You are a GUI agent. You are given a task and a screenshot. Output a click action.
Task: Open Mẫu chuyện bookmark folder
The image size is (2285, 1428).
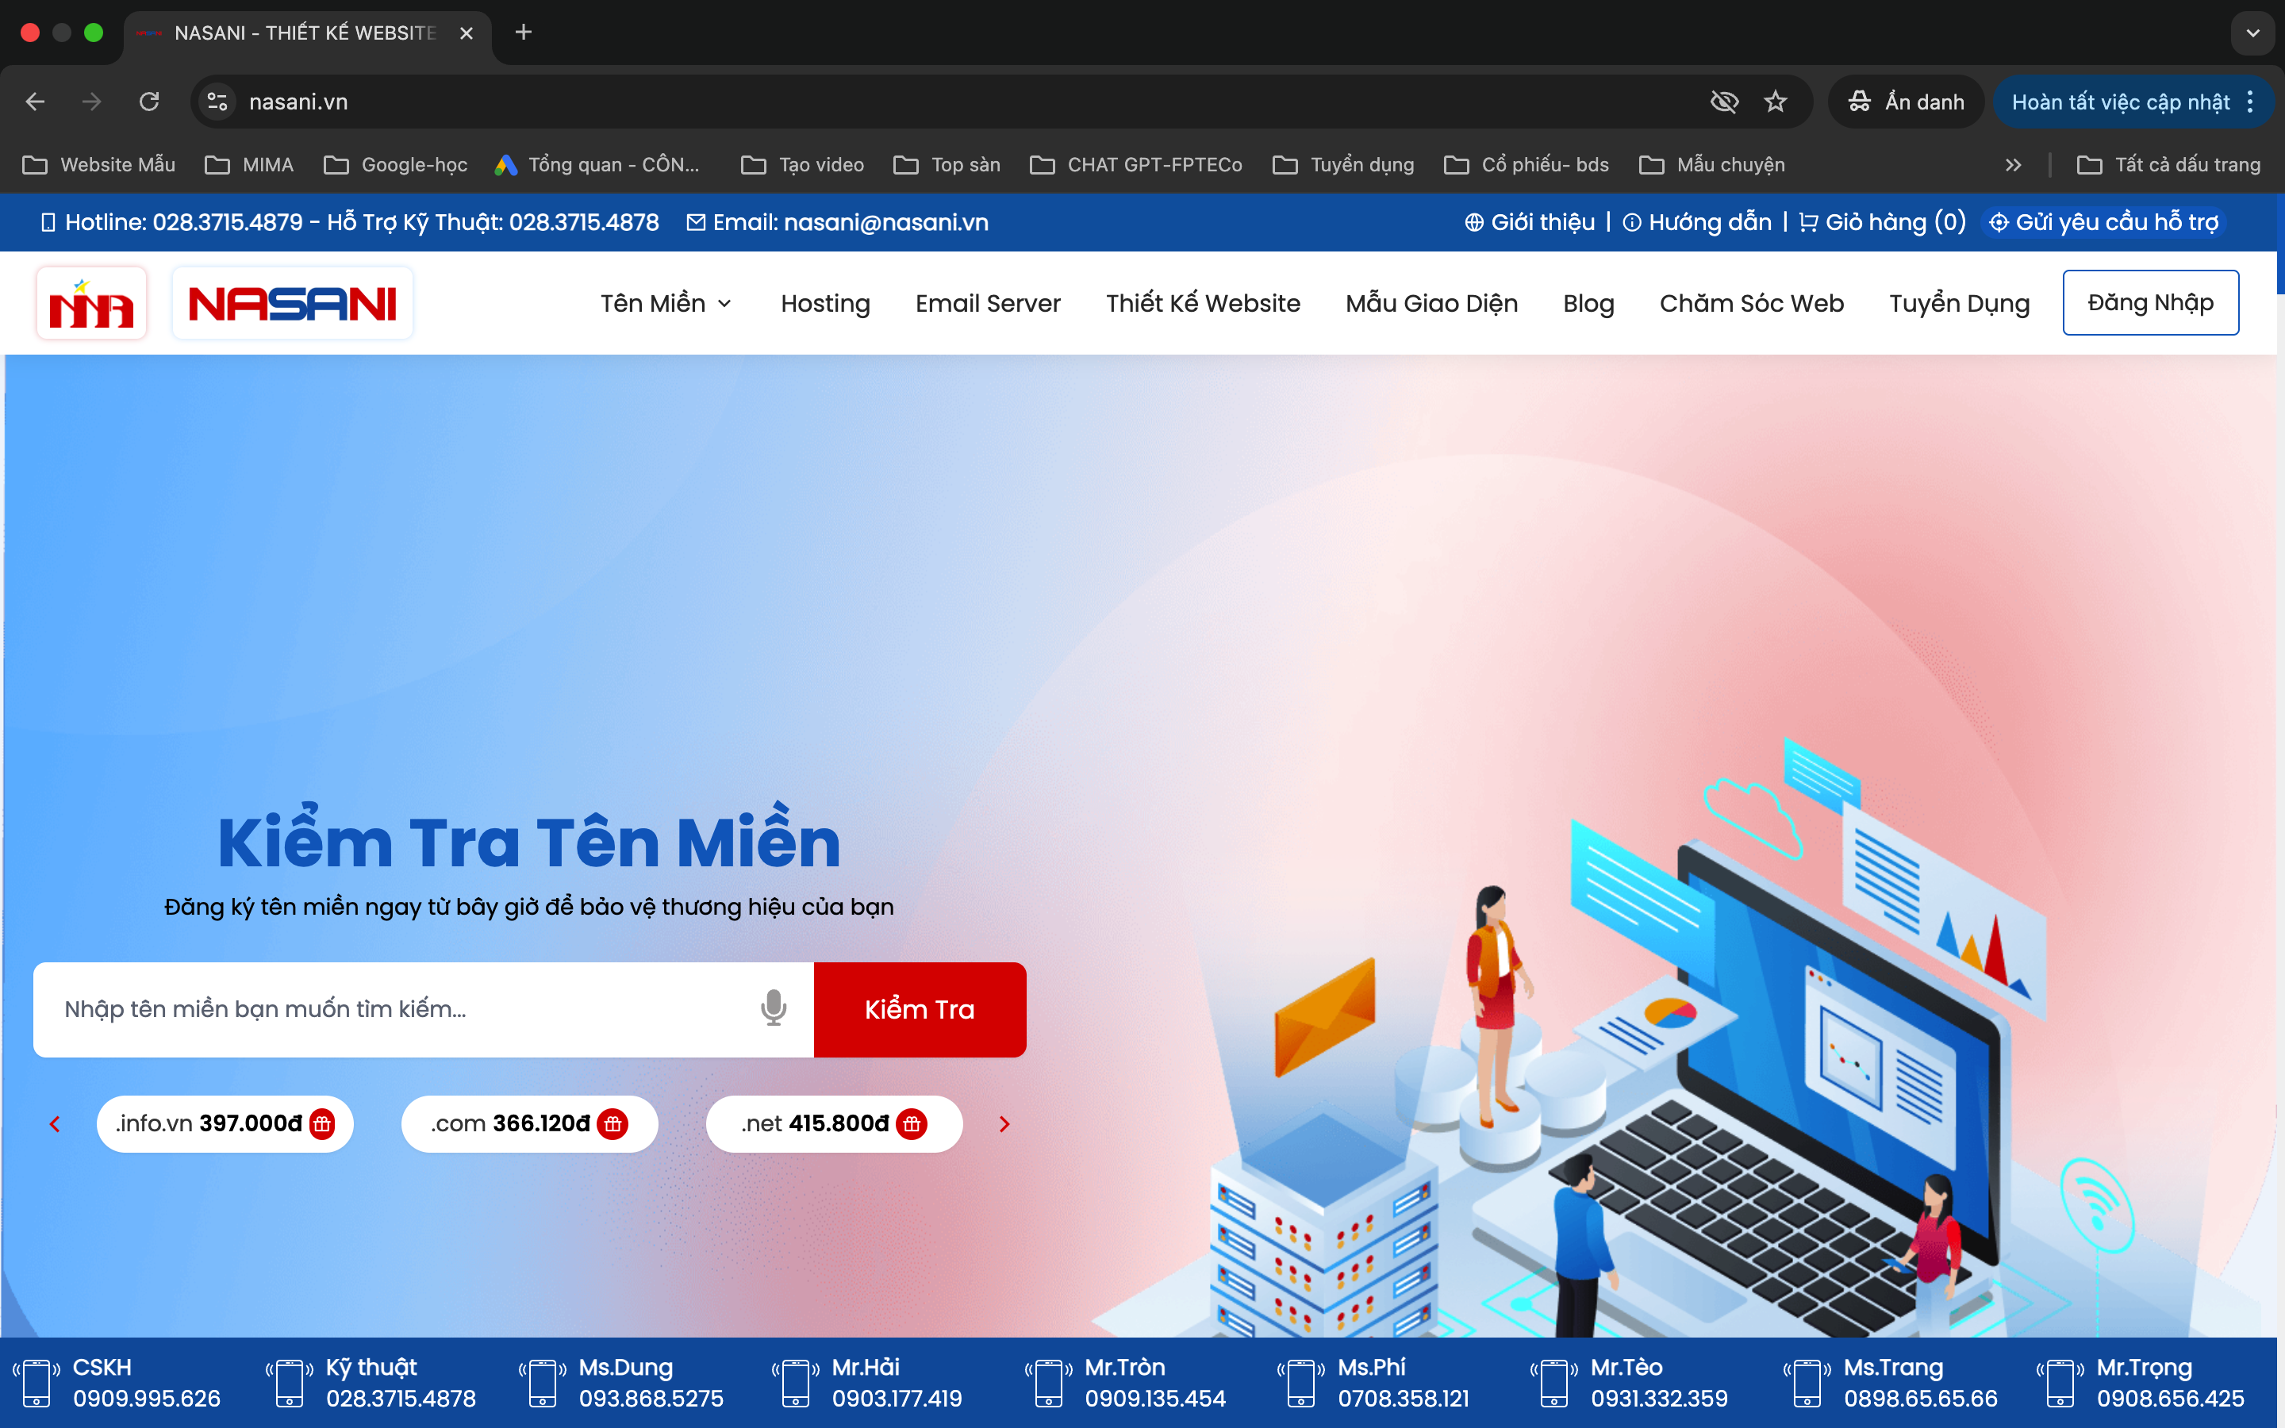coord(1713,164)
